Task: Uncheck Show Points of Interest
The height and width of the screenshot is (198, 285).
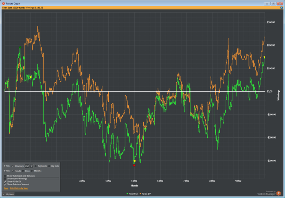Action: 5,185
